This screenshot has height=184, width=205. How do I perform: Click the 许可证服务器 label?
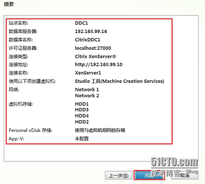point(23,48)
